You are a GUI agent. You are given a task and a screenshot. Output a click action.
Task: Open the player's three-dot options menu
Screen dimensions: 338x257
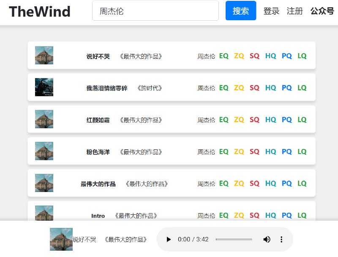281,239
